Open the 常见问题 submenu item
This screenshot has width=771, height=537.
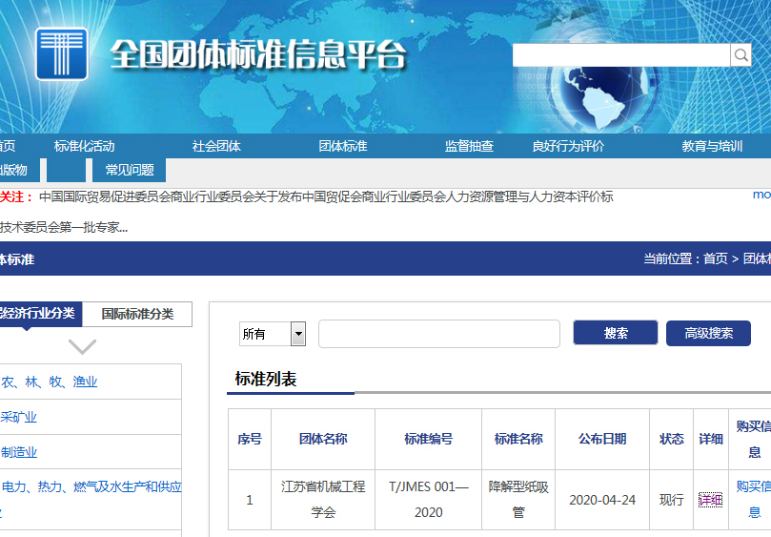130,171
